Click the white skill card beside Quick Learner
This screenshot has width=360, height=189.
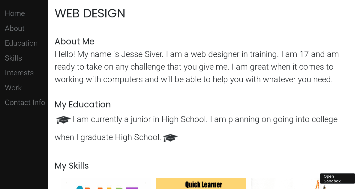pyautogui.click(x=271, y=184)
